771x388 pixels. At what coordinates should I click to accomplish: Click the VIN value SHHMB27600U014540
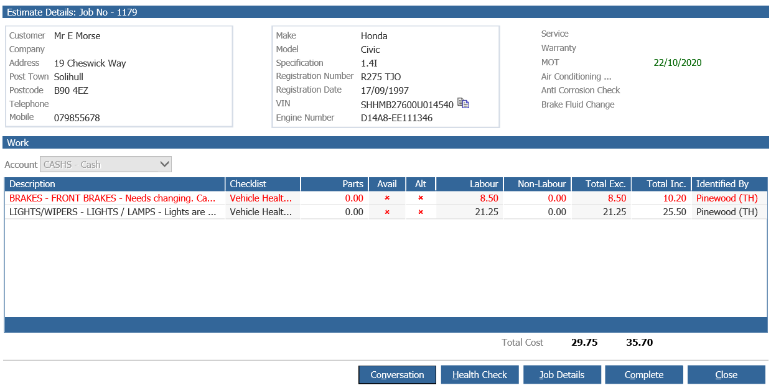pos(407,104)
